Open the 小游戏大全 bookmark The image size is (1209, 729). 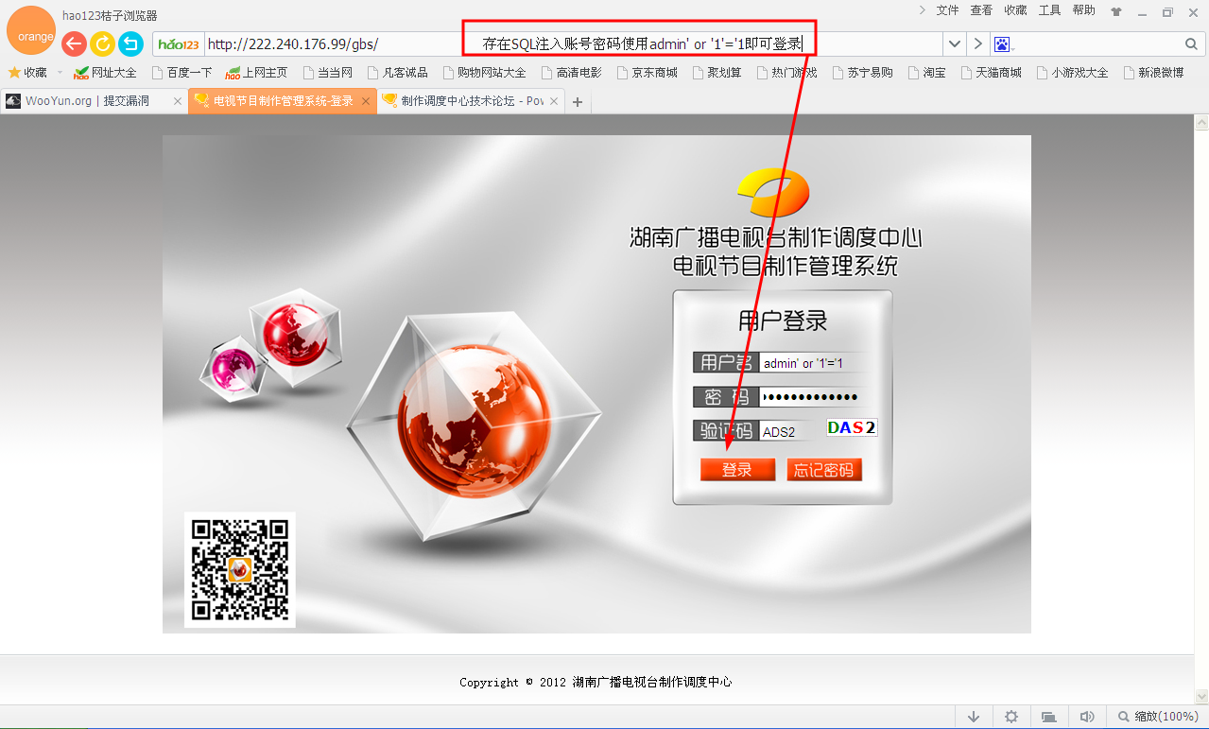click(1072, 72)
